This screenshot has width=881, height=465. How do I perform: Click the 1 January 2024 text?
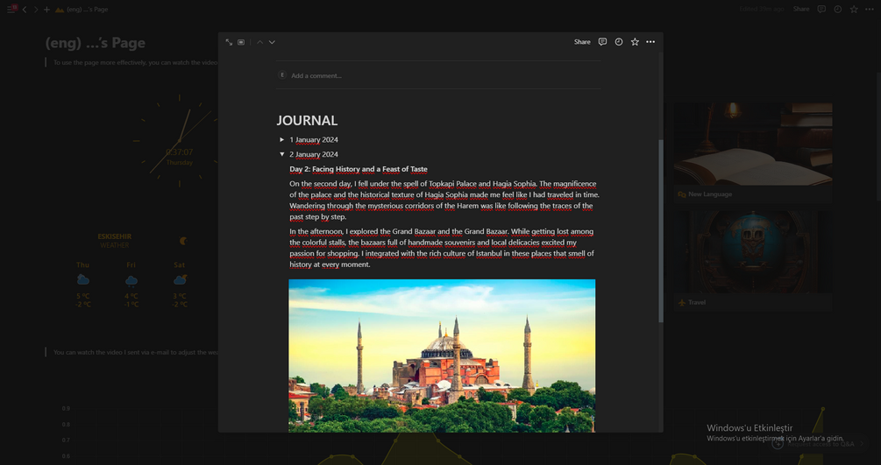point(314,139)
